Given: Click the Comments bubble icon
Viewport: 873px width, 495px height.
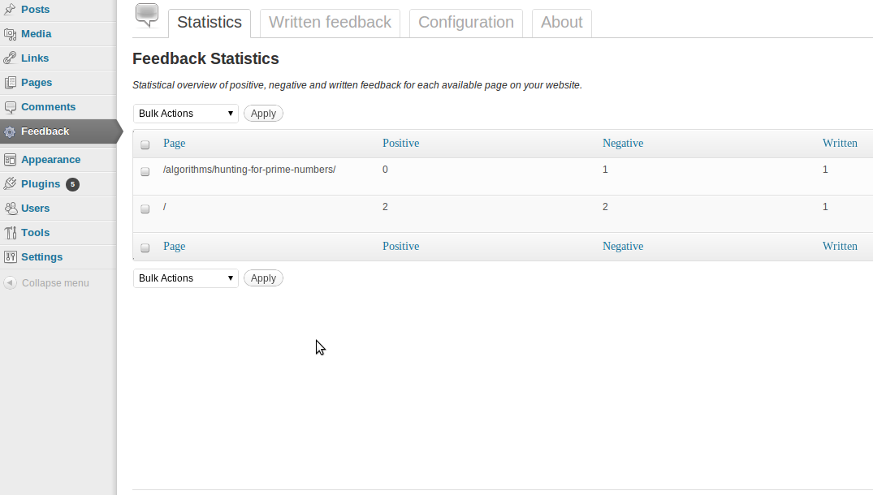Looking at the screenshot, I should click(10, 107).
